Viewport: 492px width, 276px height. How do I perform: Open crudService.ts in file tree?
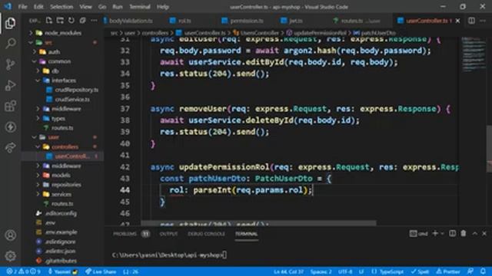pos(72,99)
